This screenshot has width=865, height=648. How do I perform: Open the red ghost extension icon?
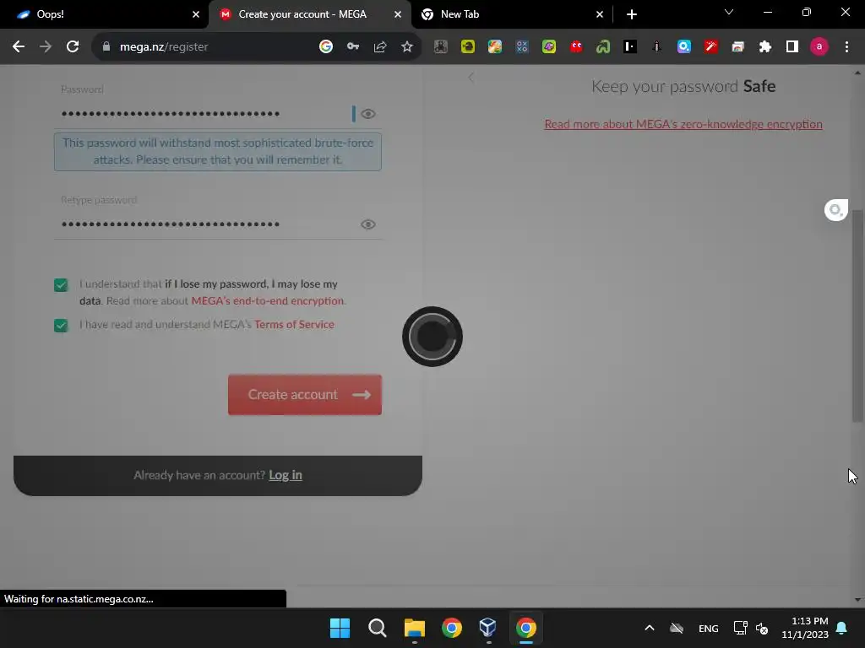pyautogui.click(x=576, y=47)
